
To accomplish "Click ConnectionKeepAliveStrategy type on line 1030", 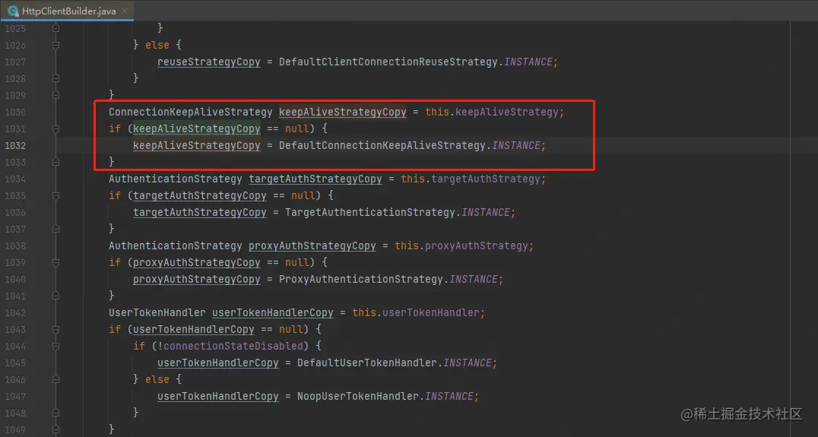I will point(190,112).
